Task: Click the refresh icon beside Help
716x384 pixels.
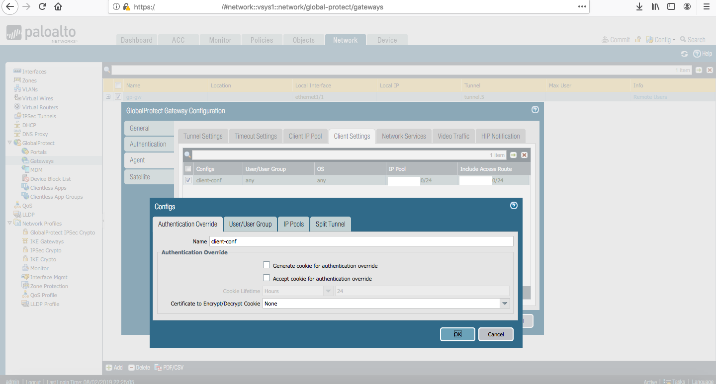Action: point(684,54)
